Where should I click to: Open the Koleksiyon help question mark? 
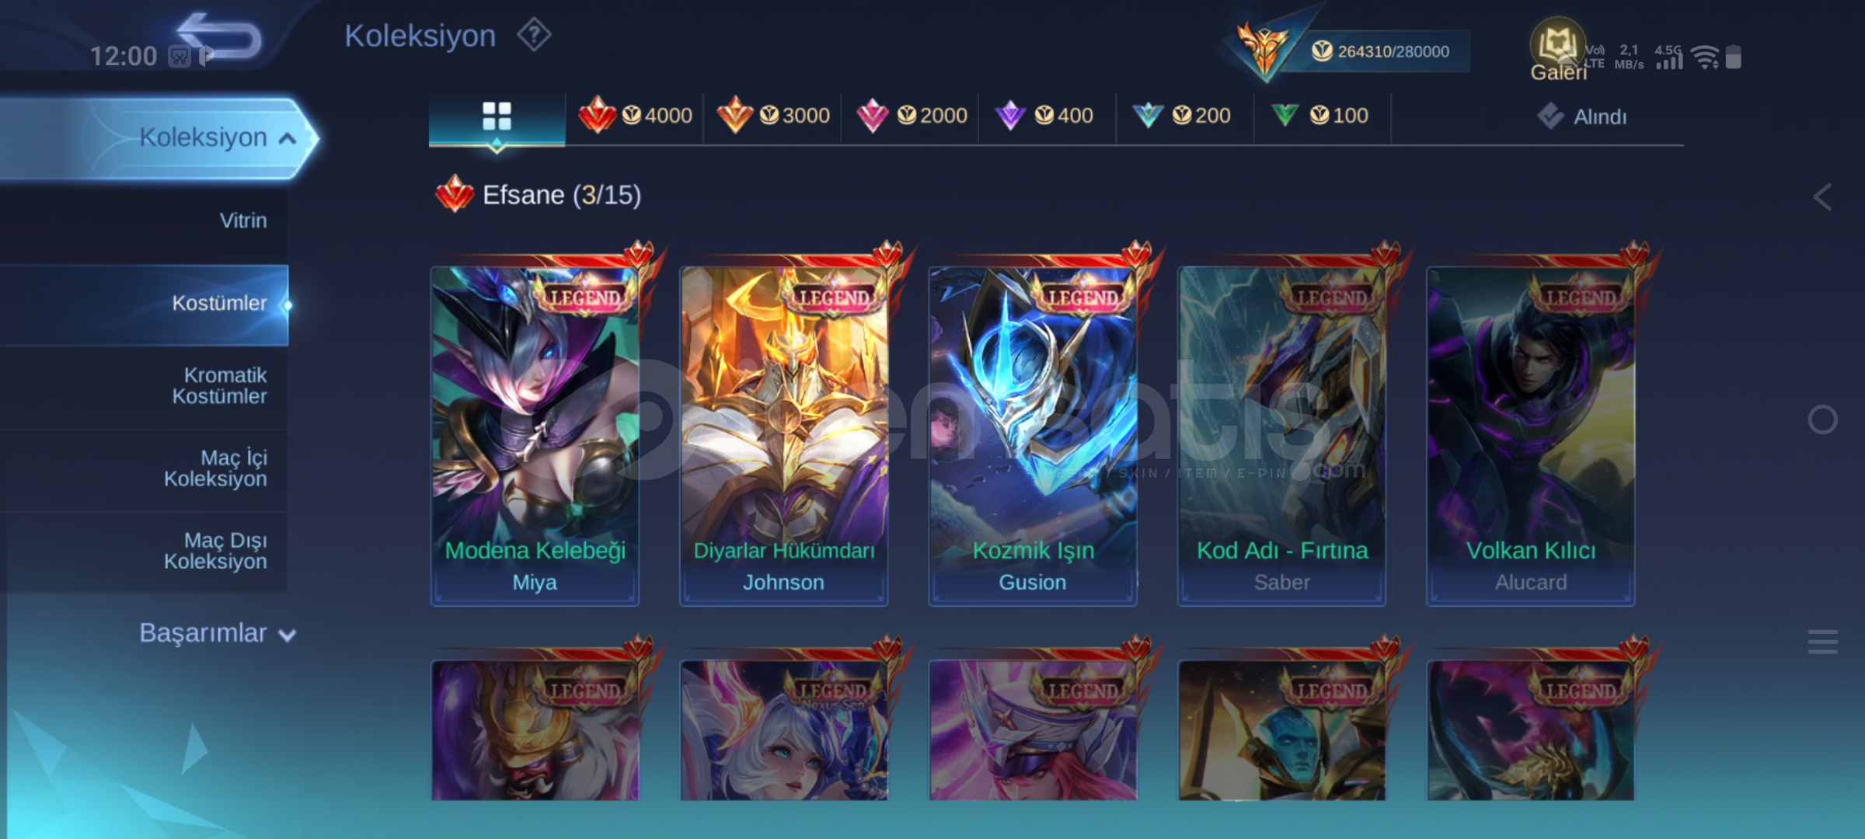click(535, 35)
